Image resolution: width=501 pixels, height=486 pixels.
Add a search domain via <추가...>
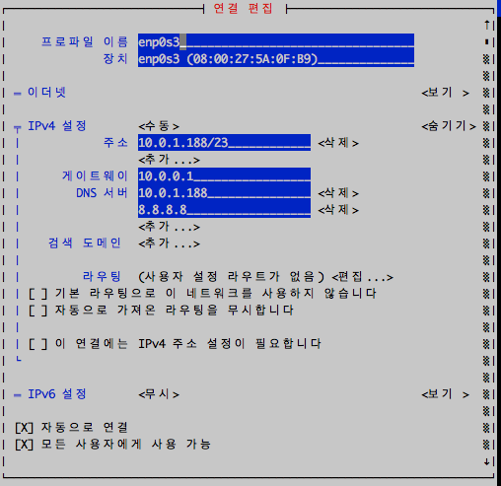pyautogui.click(x=170, y=243)
